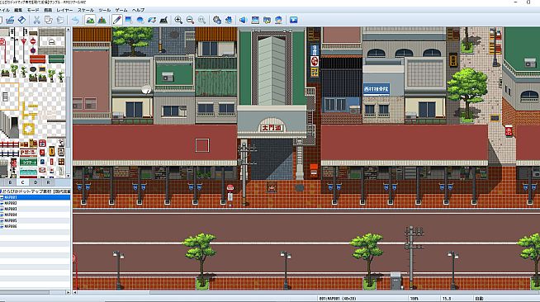
Task: Undo the last action with the blue arrow
Action: 75,20
